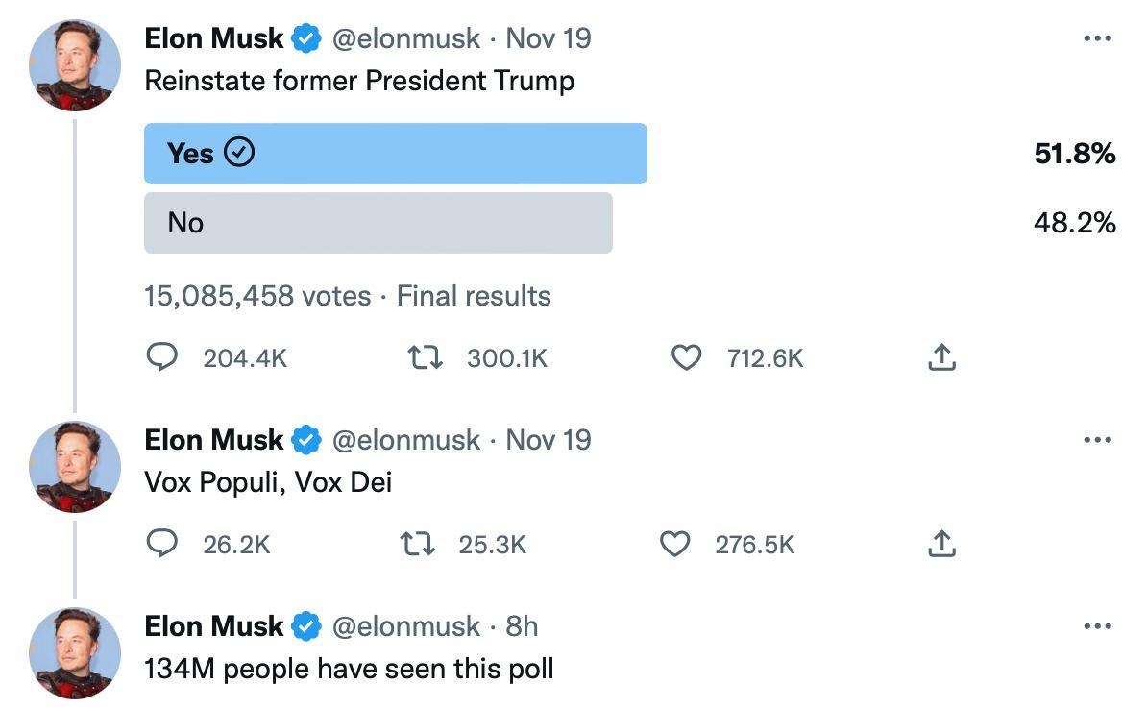The height and width of the screenshot is (709, 1147).
Task: Reply to the Vox Populi tweet
Action: click(161, 545)
